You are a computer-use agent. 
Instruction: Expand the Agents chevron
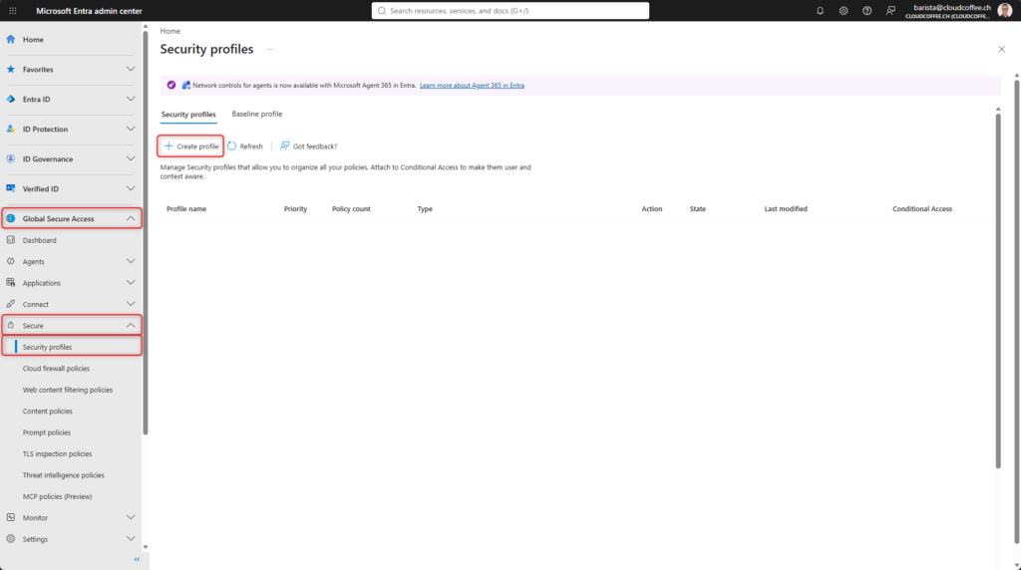[x=131, y=261]
